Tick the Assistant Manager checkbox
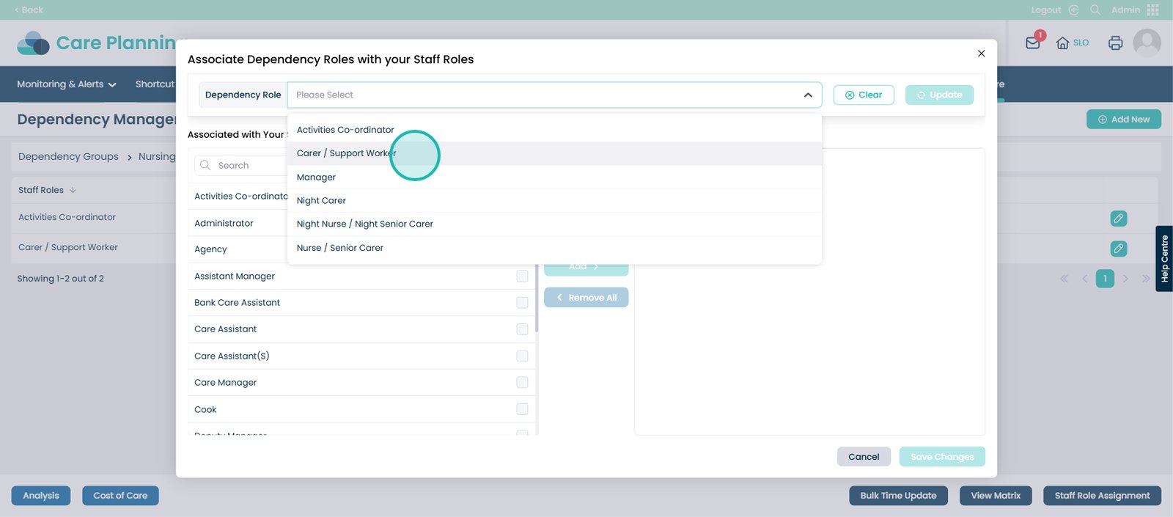This screenshot has width=1173, height=517. pos(522,276)
